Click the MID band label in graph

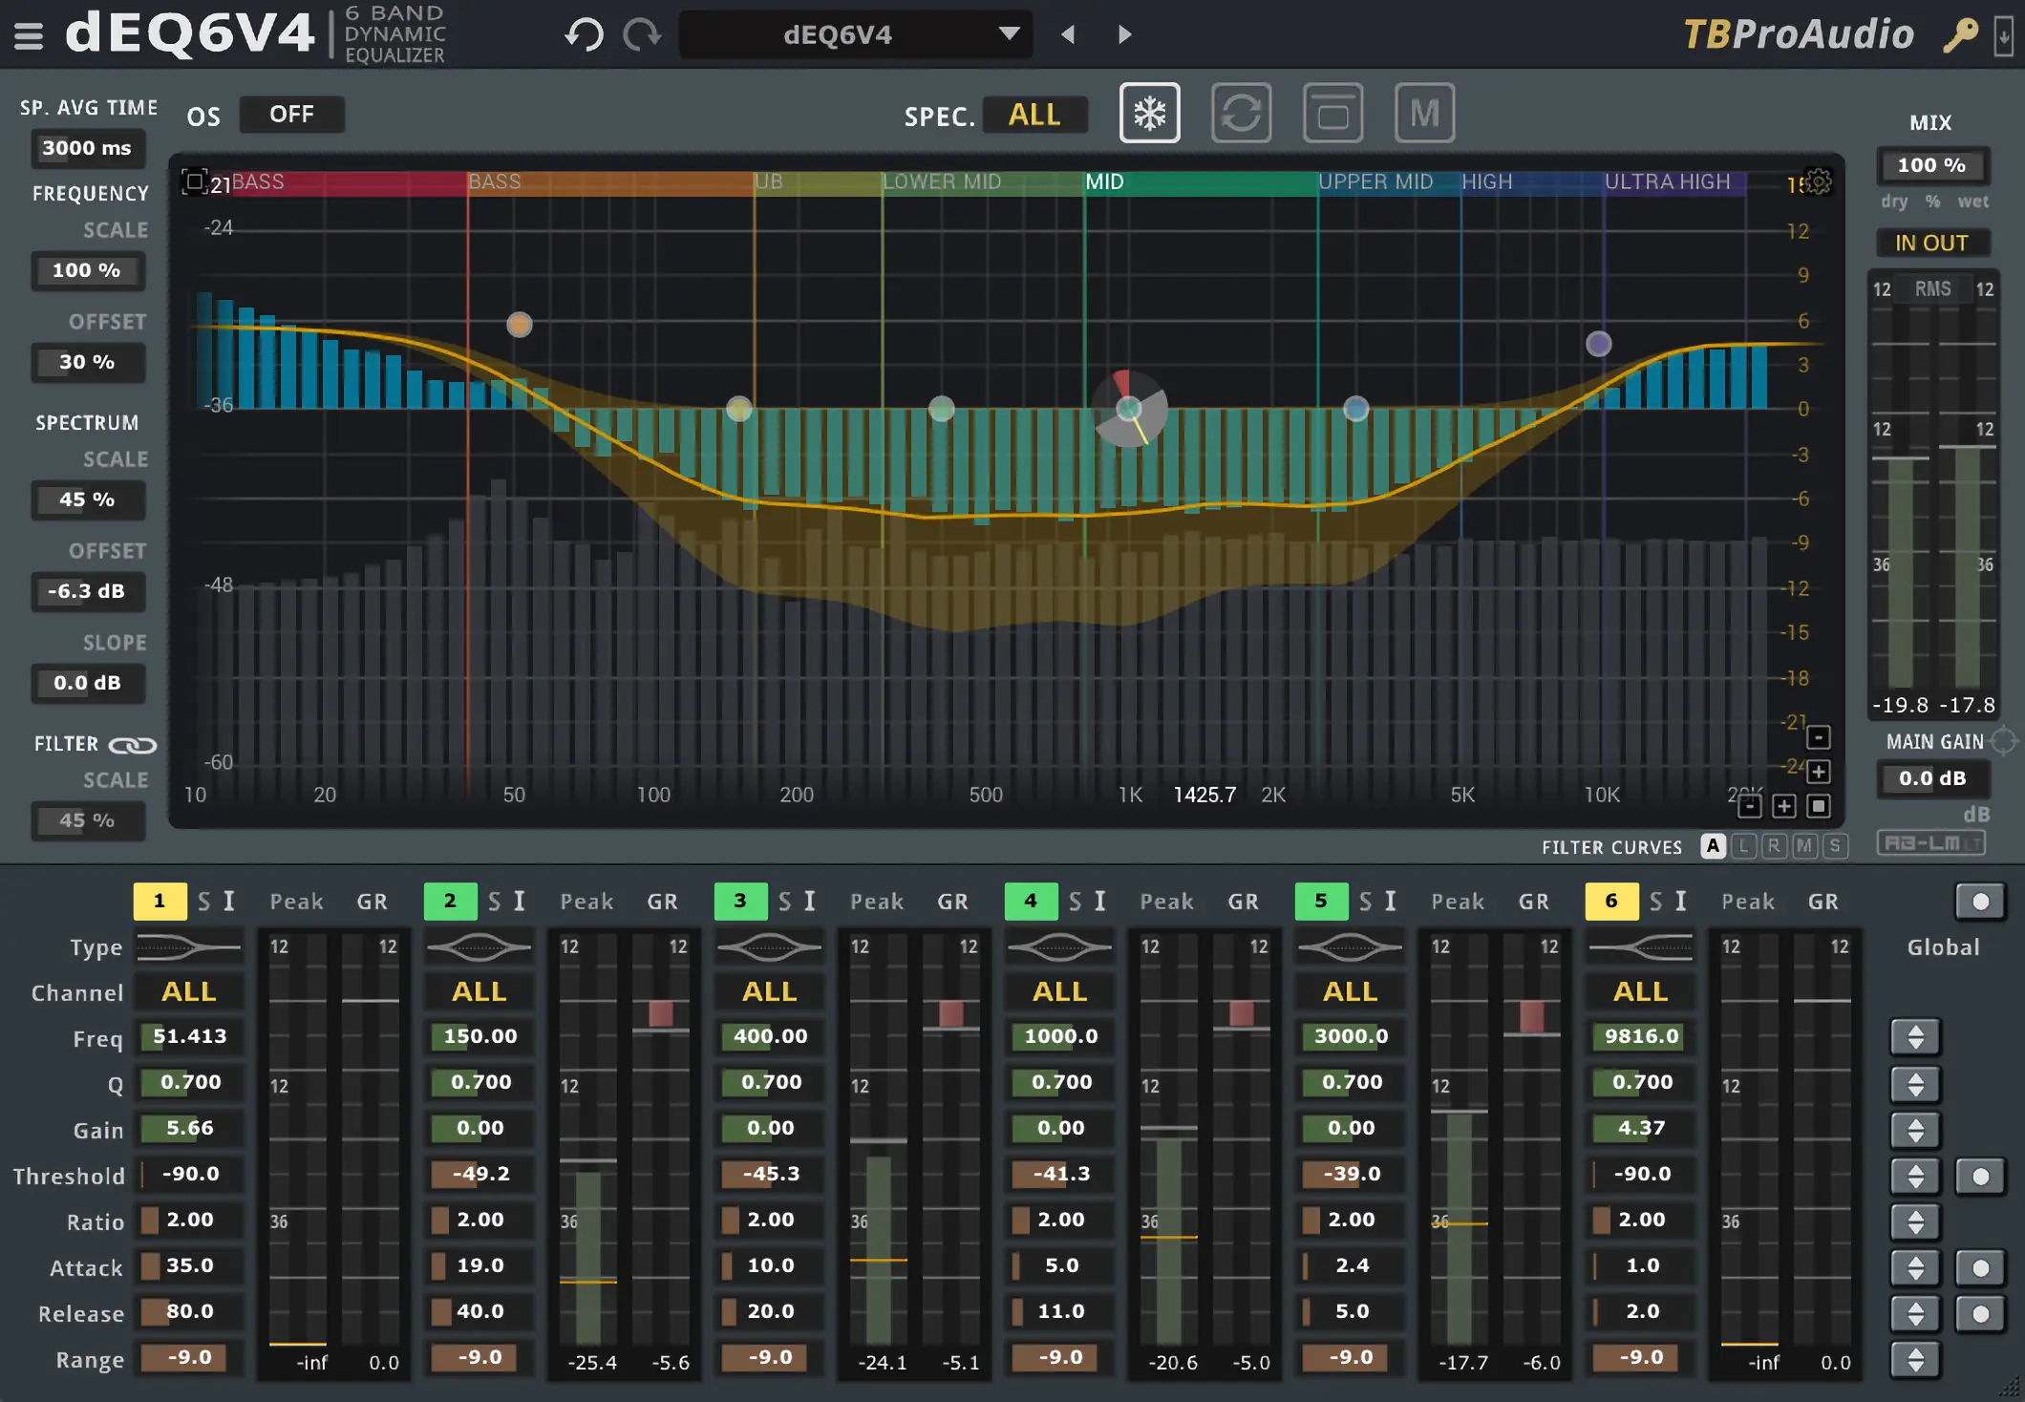click(1104, 181)
